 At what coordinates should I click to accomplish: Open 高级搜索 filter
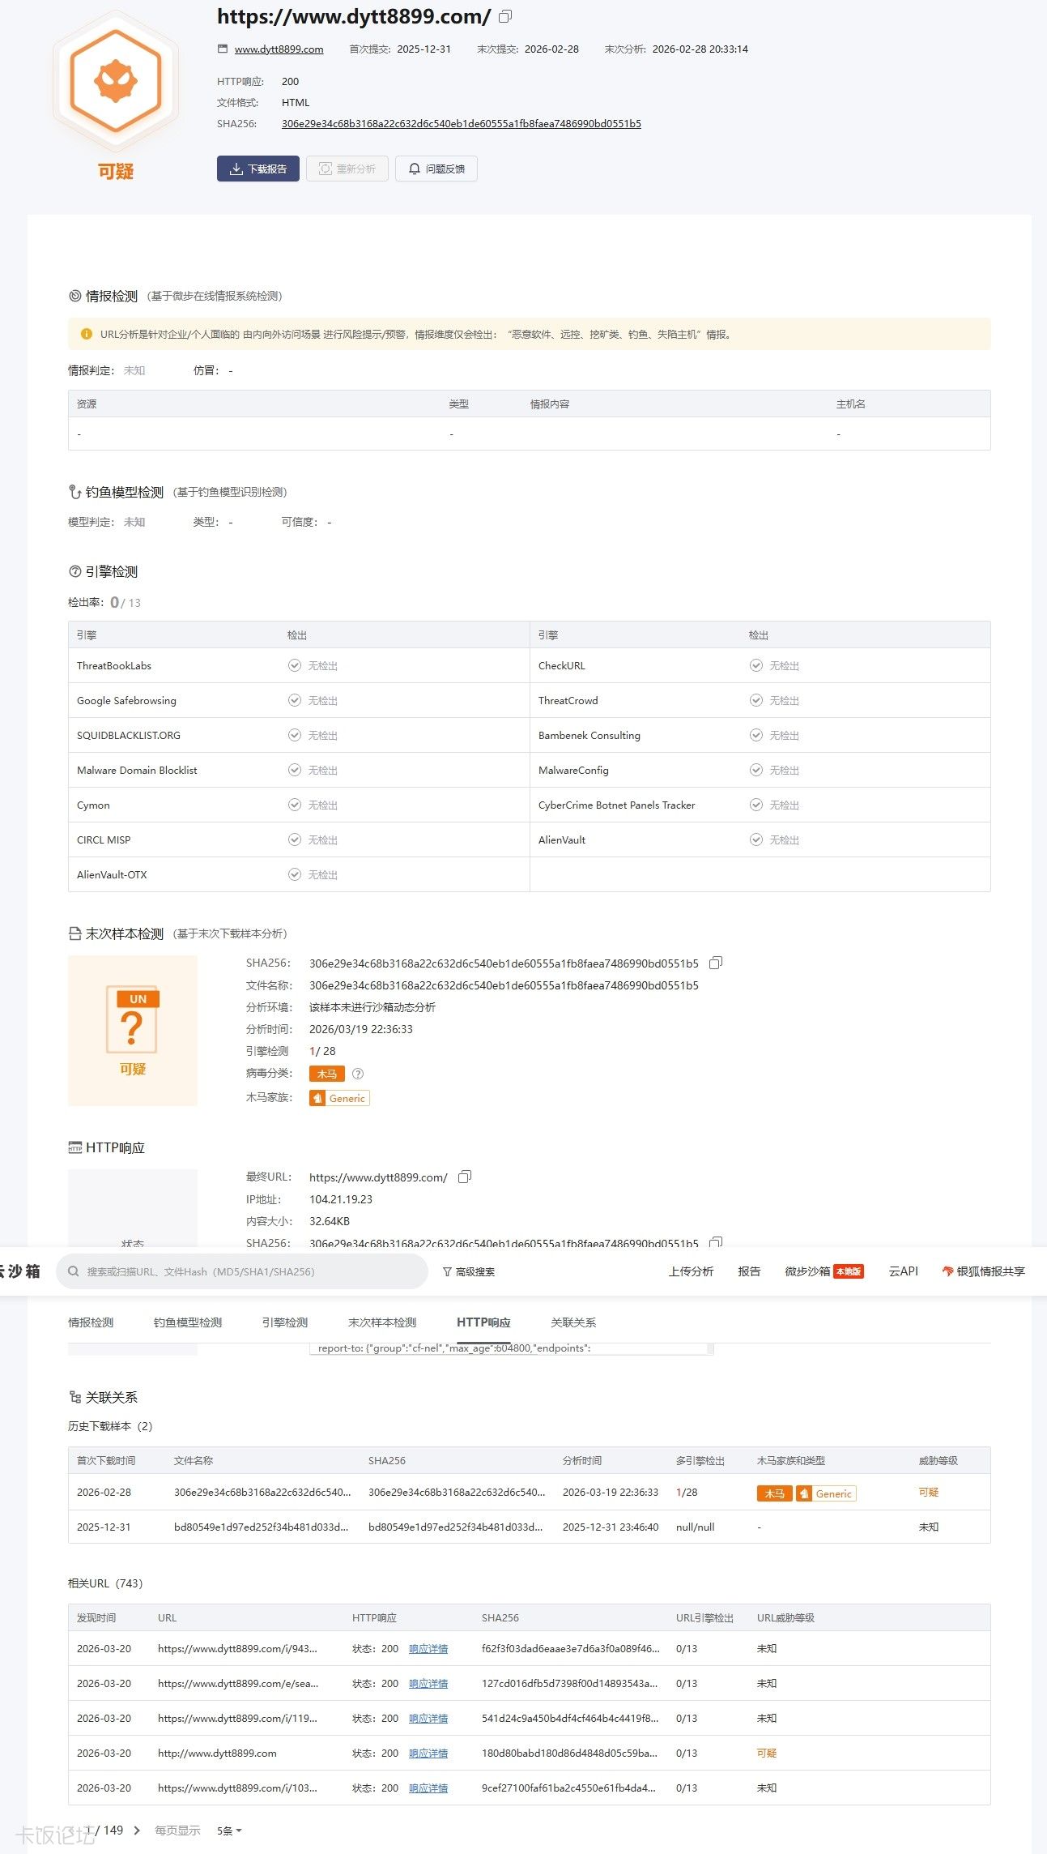click(x=469, y=1271)
